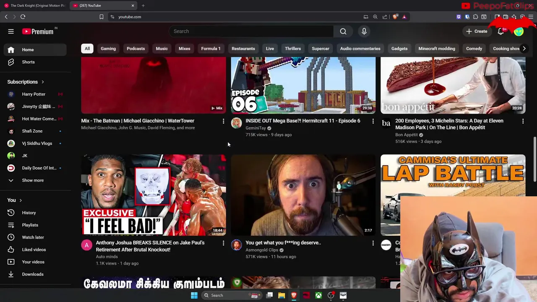
Task: Open options menu for Asmongold Clips video
Action: 373,243
